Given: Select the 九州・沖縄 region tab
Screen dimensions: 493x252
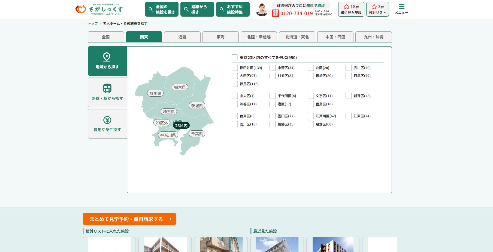Looking at the screenshot, I should (x=373, y=37).
